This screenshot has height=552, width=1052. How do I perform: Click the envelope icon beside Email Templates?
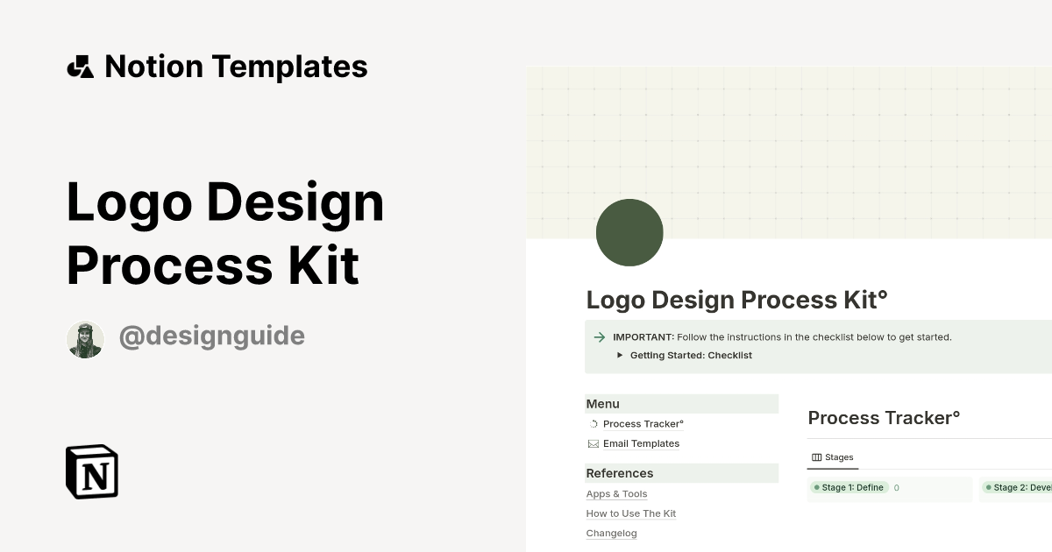coord(594,444)
